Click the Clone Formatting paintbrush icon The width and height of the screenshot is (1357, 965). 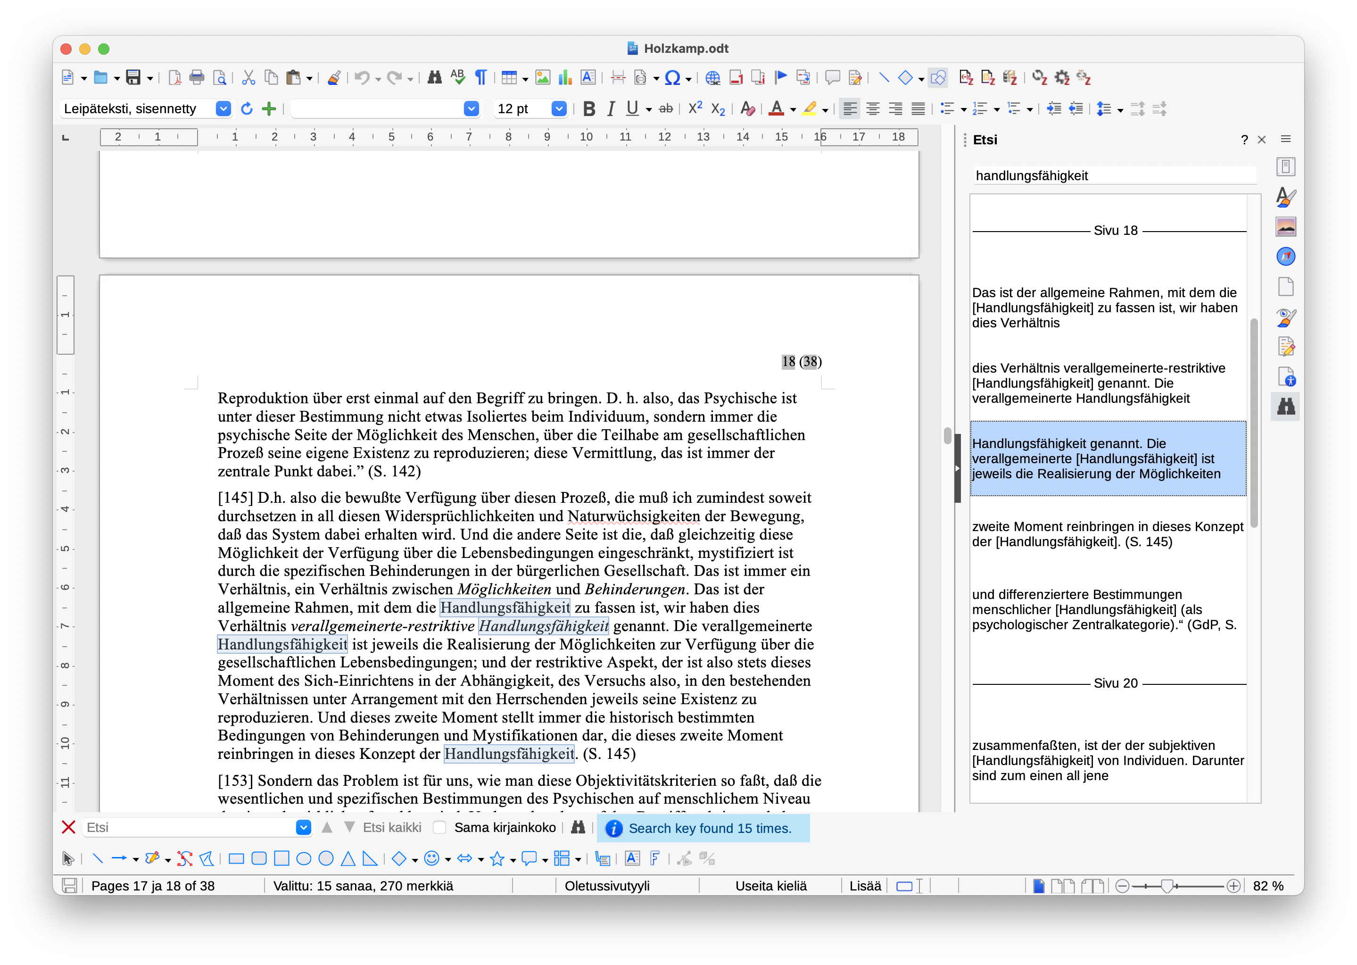[334, 77]
